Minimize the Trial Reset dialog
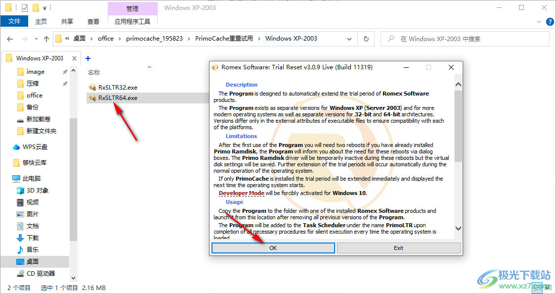This screenshot has width=556, height=294. 406,67
